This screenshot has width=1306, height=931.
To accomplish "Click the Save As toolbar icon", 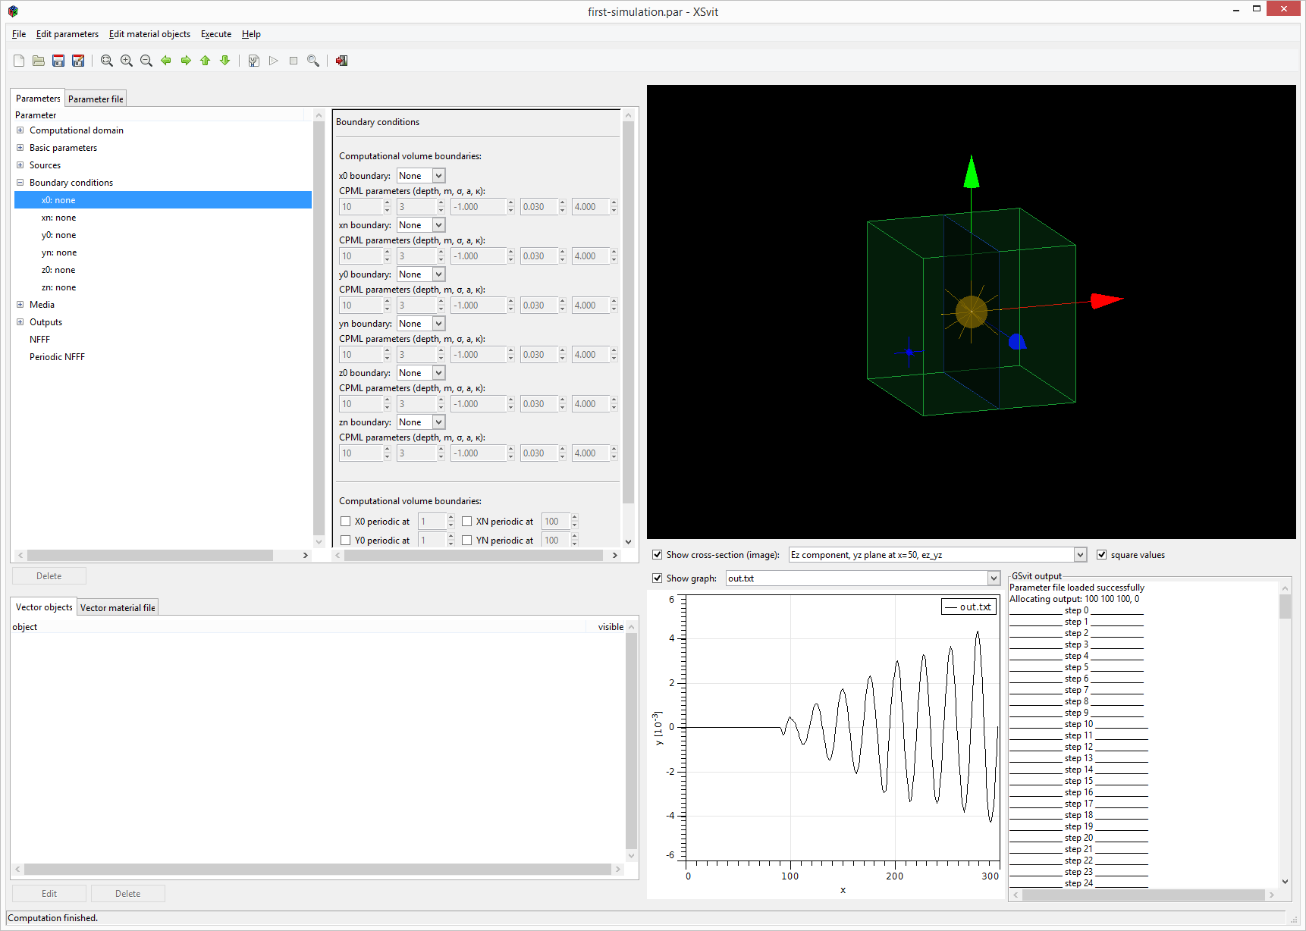I will coord(78,61).
